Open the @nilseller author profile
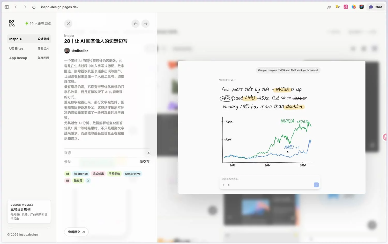The image size is (388, 244). click(x=80, y=51)
